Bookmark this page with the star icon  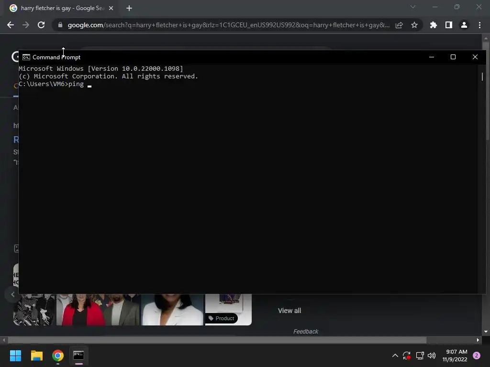tap(414, 25)
